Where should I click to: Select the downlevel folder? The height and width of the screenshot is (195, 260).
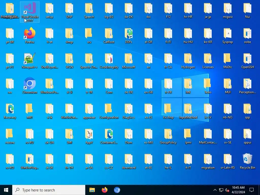pyautogui.click(x=129, y=161)
